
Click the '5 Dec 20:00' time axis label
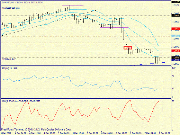tap(92, 133)
